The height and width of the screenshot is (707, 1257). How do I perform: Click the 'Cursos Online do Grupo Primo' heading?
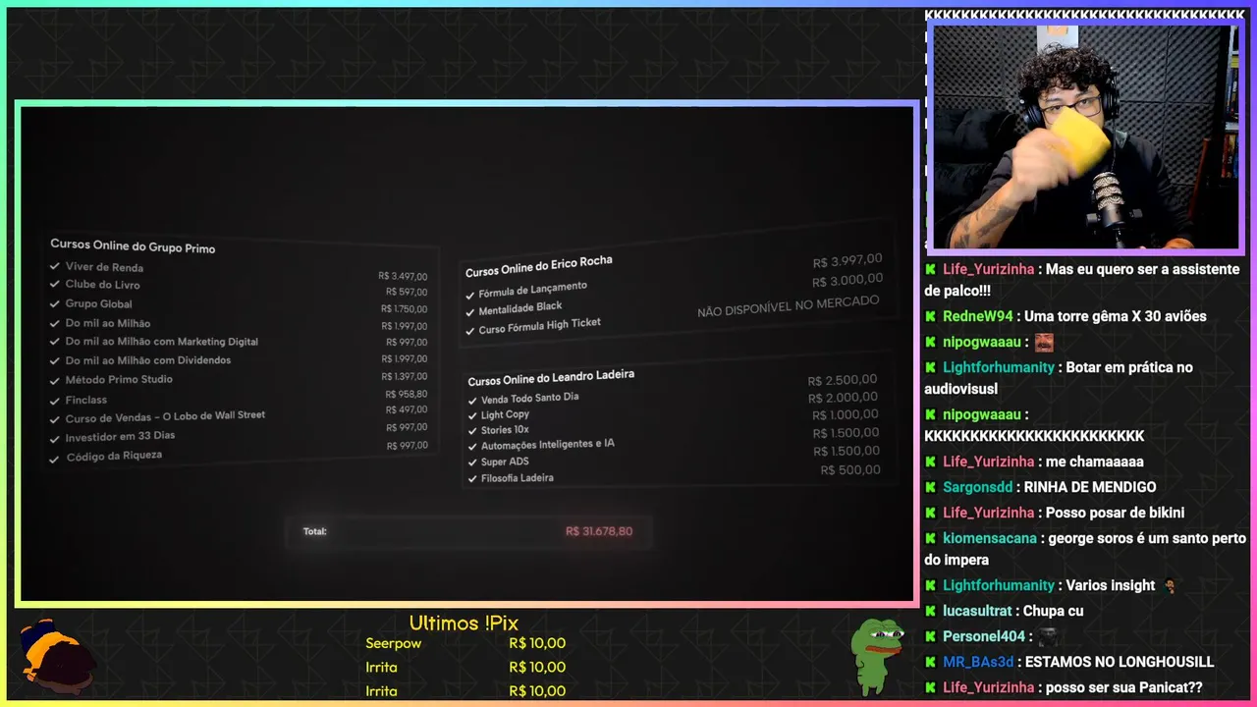tap(133, 245)
